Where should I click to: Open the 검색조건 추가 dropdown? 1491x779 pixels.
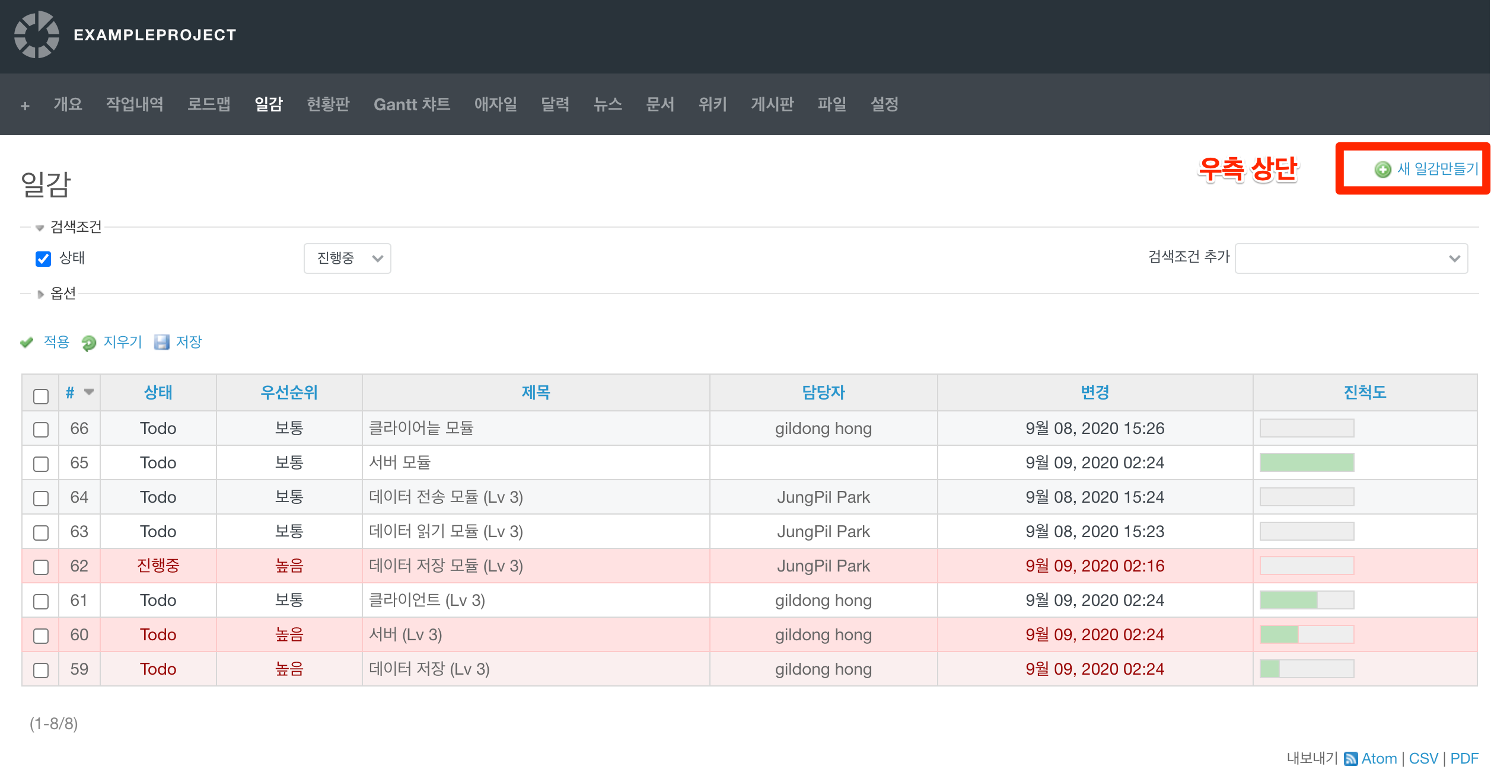tap(1350, 258)
